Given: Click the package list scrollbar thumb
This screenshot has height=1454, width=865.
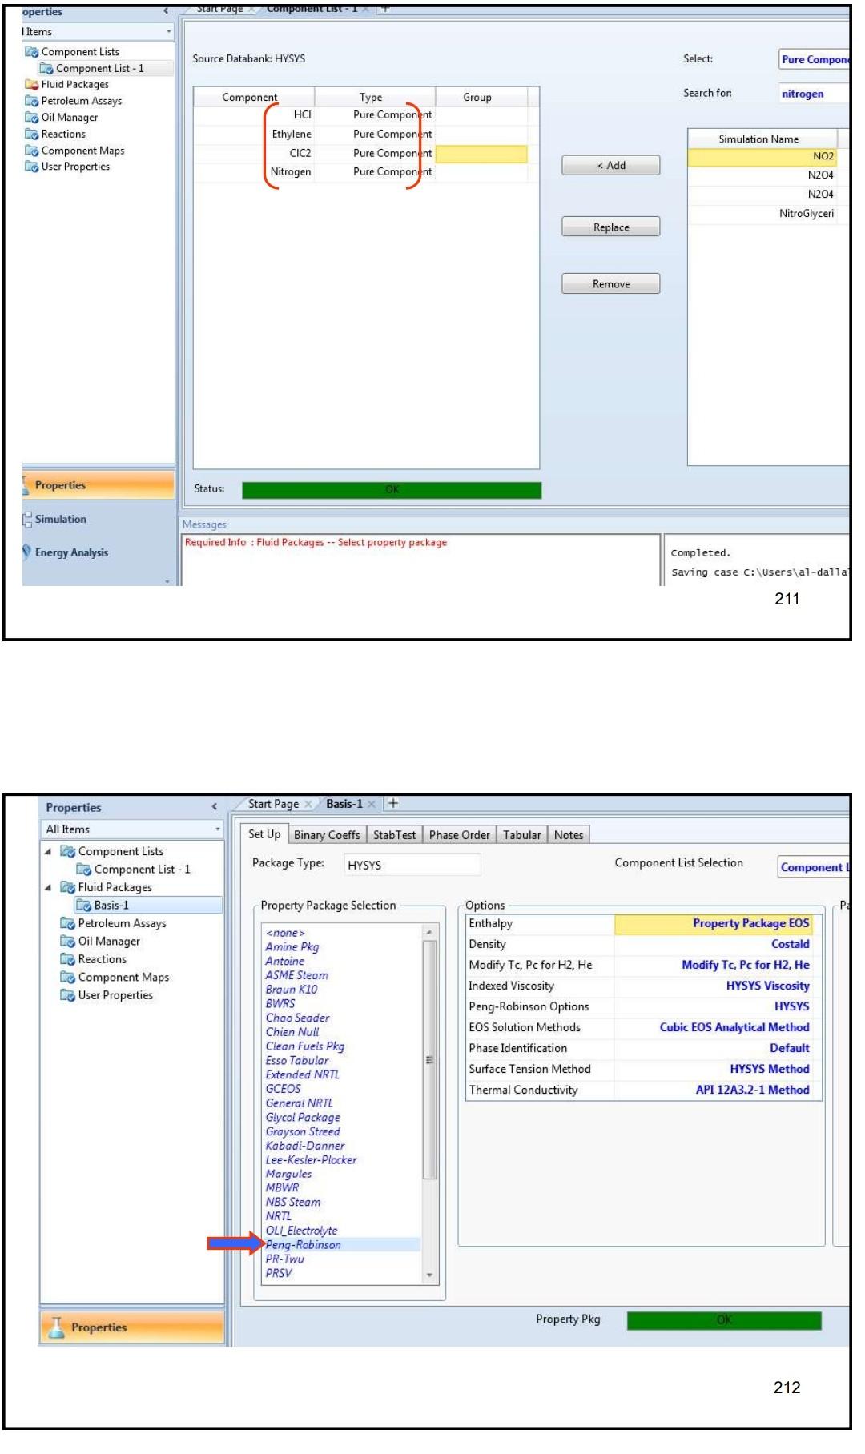Looking at the screenshot, I should tap(429, 1059).
